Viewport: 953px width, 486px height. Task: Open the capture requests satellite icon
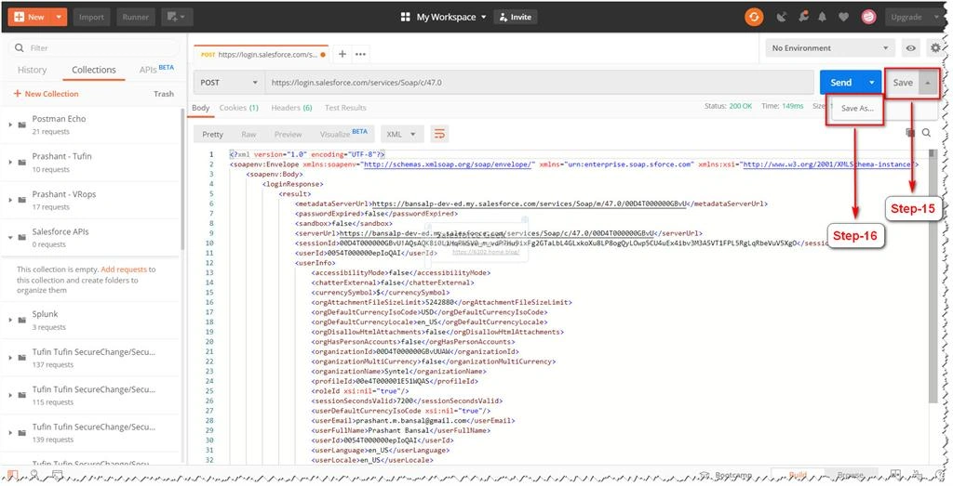point(782,17)
